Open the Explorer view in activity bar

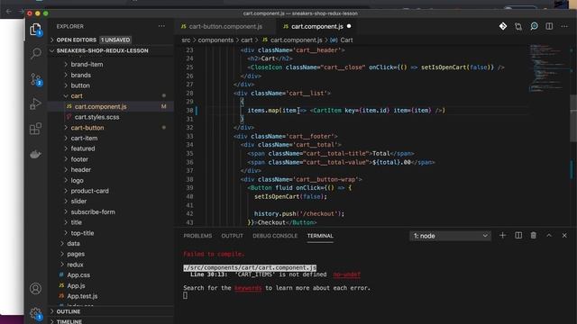pos(36,30)
